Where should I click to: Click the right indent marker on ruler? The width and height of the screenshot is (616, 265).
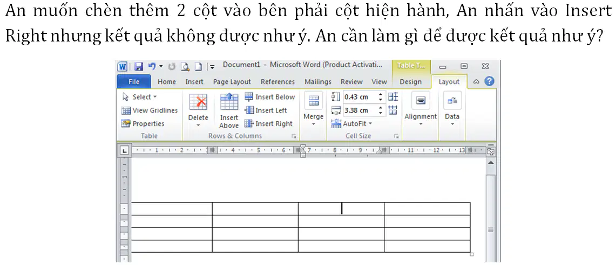(380, 152)
